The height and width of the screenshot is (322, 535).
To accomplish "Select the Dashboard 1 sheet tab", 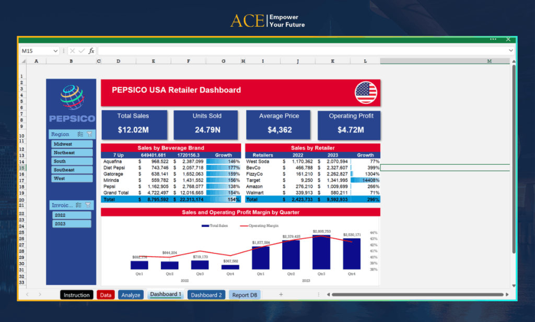I will (x=166, y=294).
